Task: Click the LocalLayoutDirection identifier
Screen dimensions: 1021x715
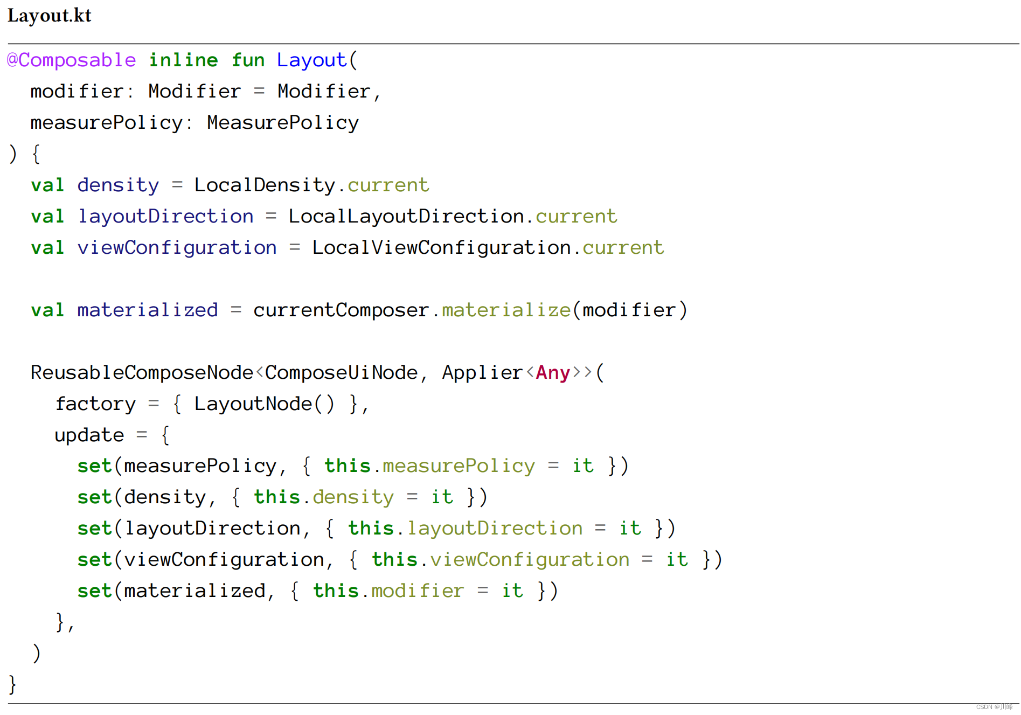Action: [x=406, y=217]
